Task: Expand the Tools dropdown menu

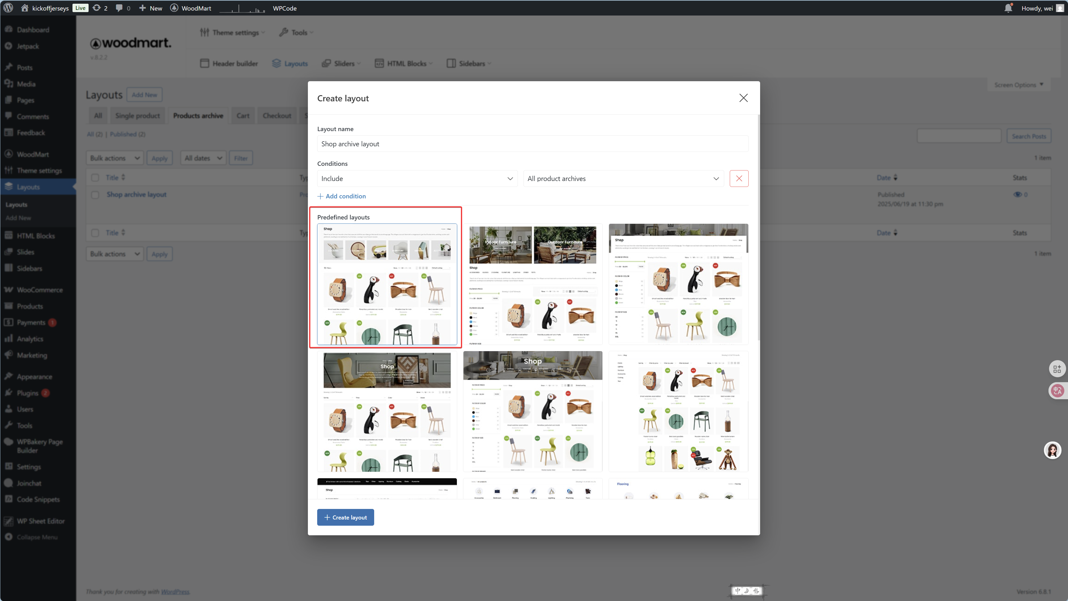Action: (x=296, y=32)
